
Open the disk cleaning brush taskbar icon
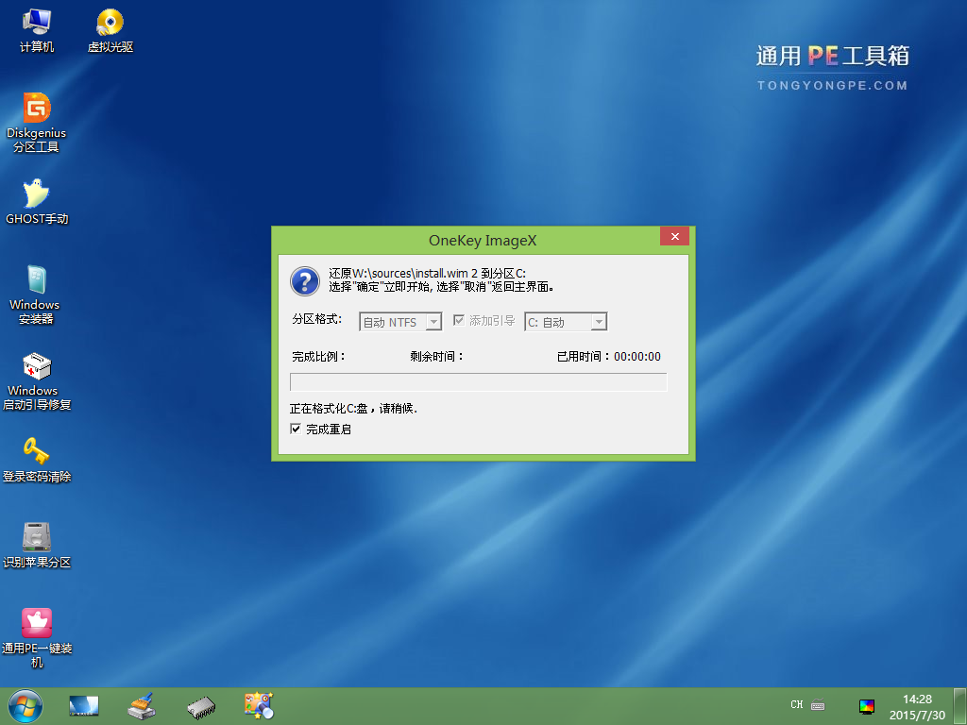point(142,706)
